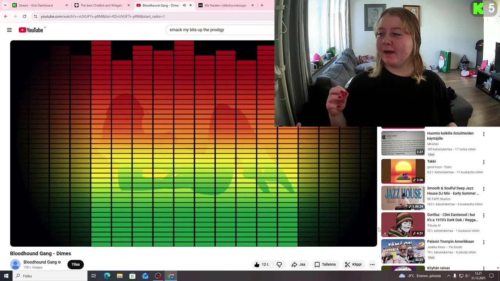Click the Haku taskbar search box
Viewport: 500px width, 281px height.
coord(50,276)
